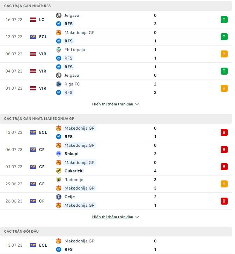Click the Riga FC team crest

pyautogui.click(x=59, y=84)
